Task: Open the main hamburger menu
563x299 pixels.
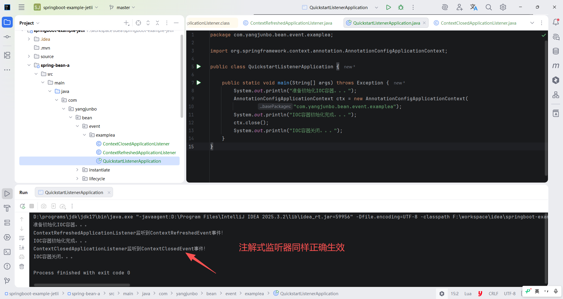Action: tap(21, 7)
